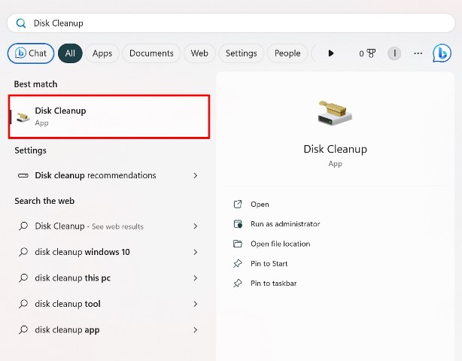Image resolution: width=462 pixels, height=361 pixels.
Task: Choose Run as administrator
Action: click(285, 224)
